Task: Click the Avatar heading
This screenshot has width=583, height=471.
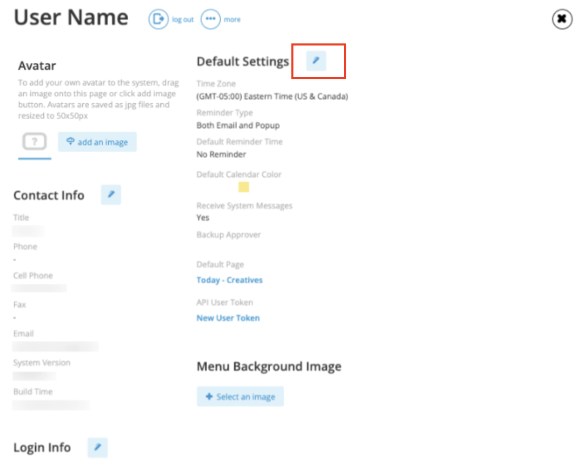Action: pos(37,66)
